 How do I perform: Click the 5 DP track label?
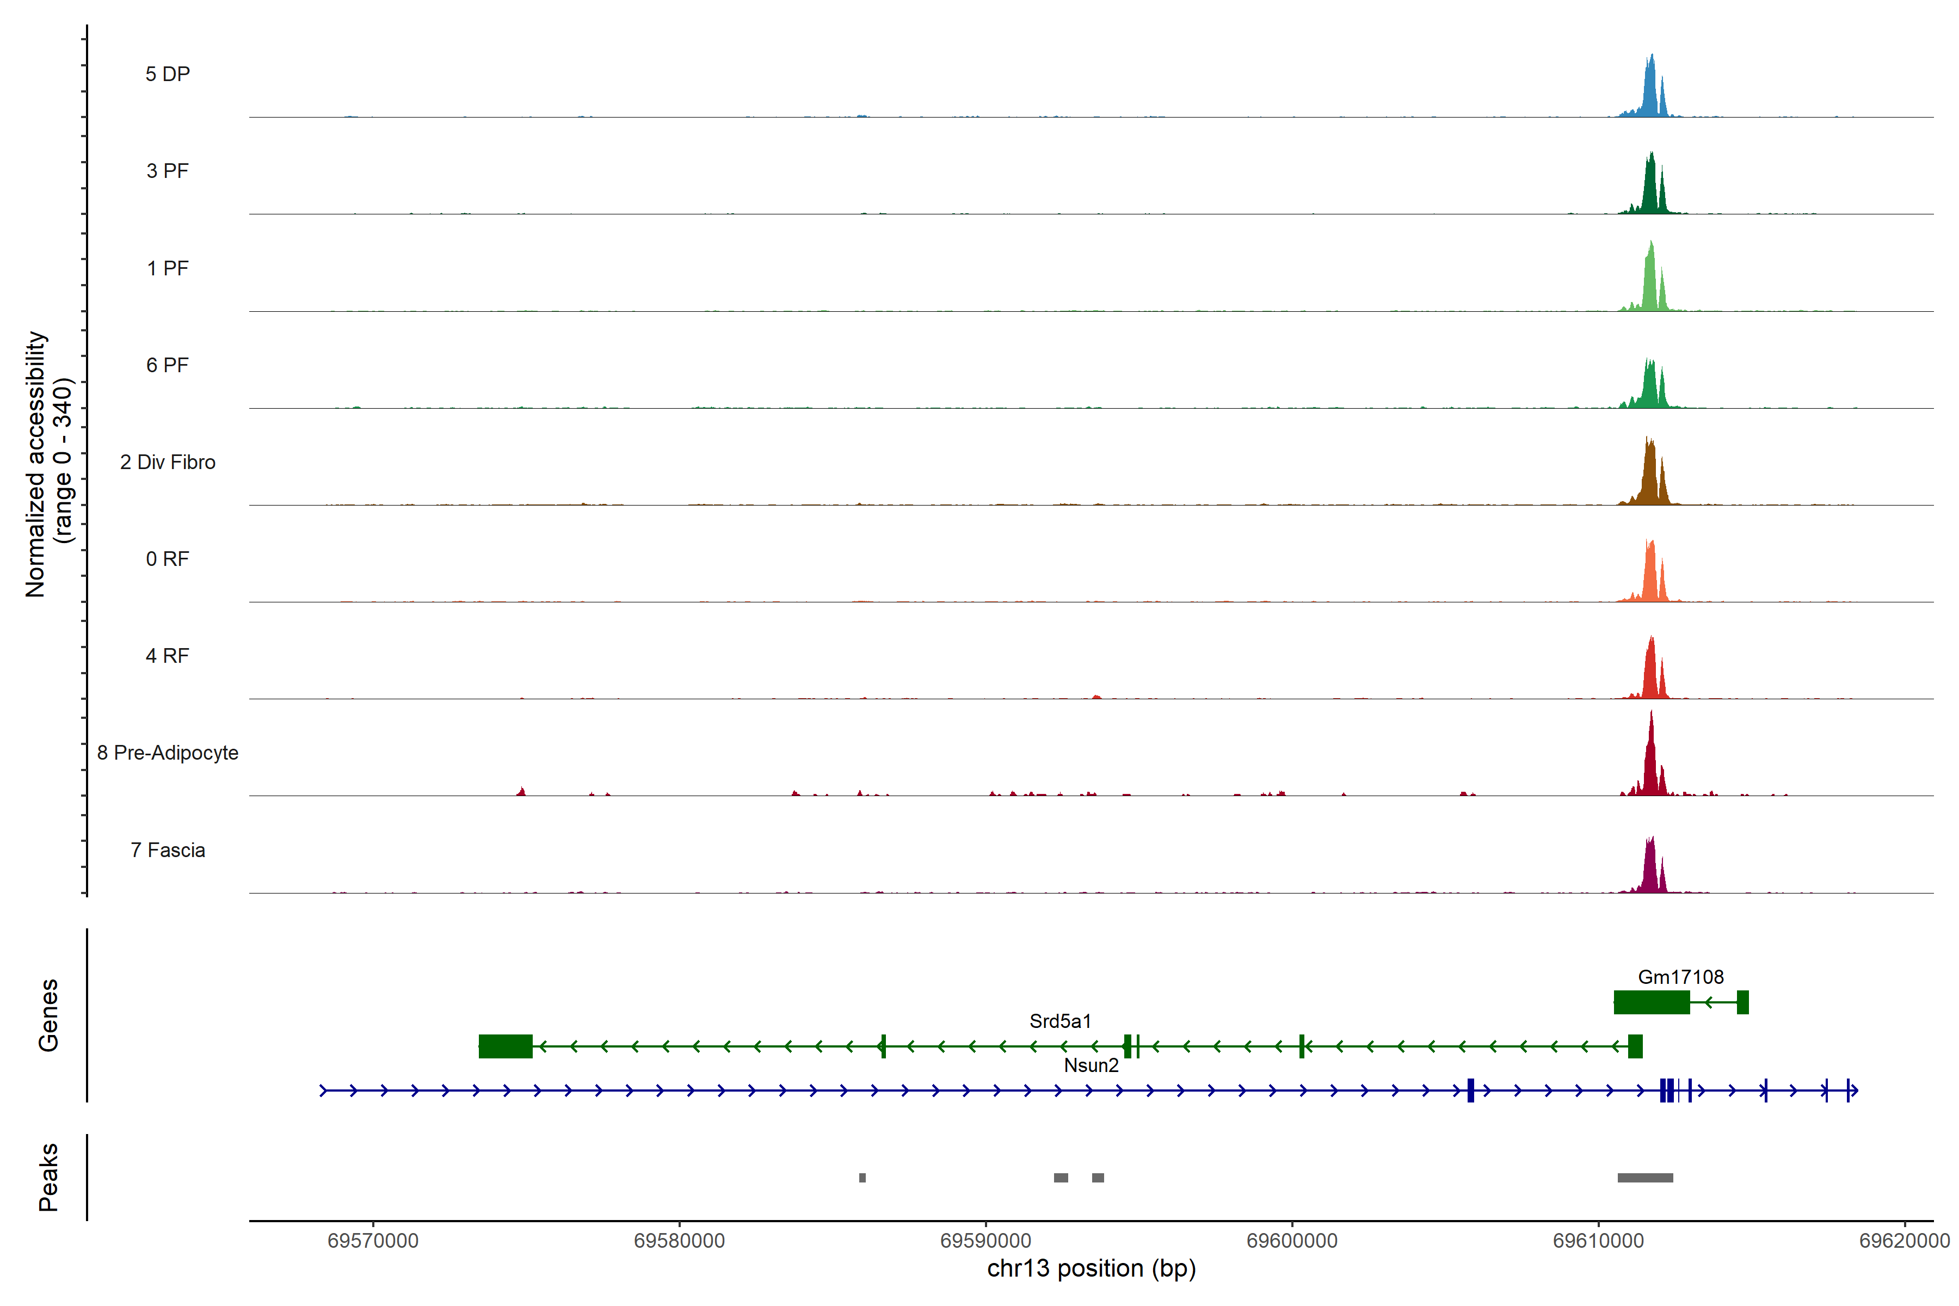pos(168,74)
